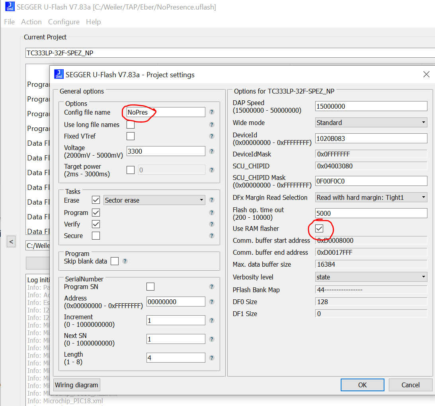Confirm settings with OK

pyautogui.click(x=362, y=385)
